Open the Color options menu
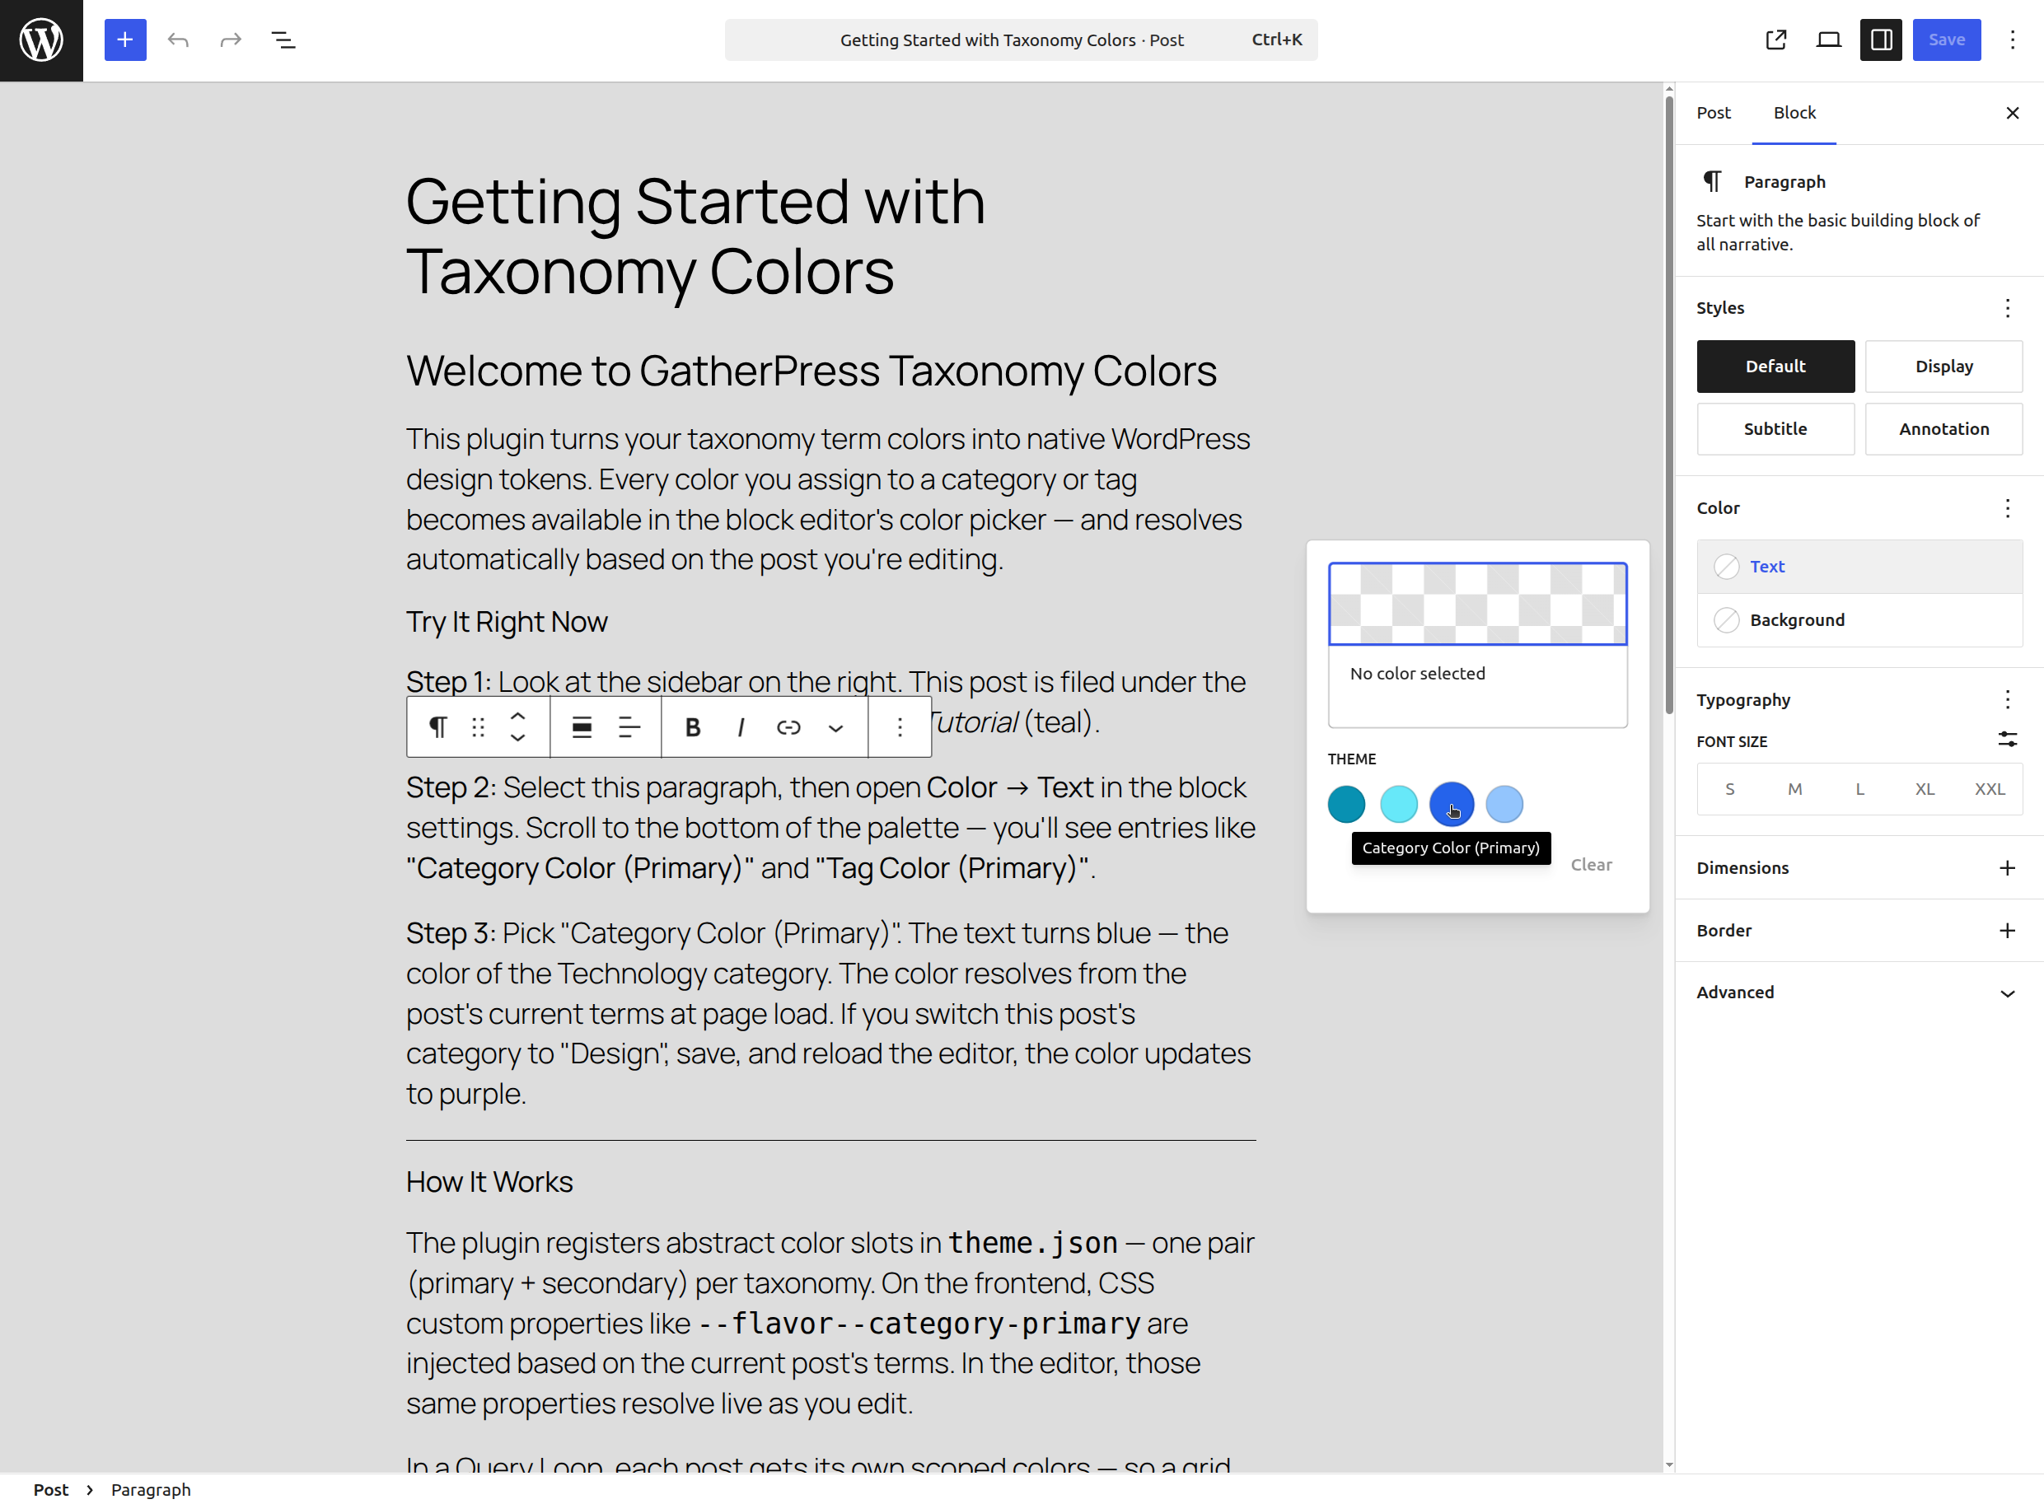The width and height of the screenshot is (2044, 1504). pos(2008,508)
